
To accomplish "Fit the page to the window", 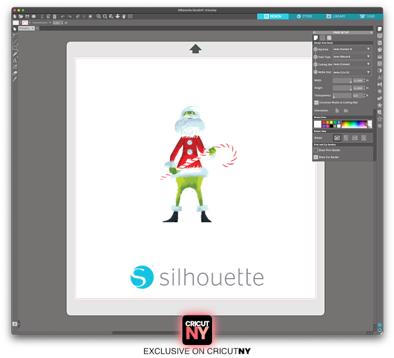I will (x=130, y=17).
